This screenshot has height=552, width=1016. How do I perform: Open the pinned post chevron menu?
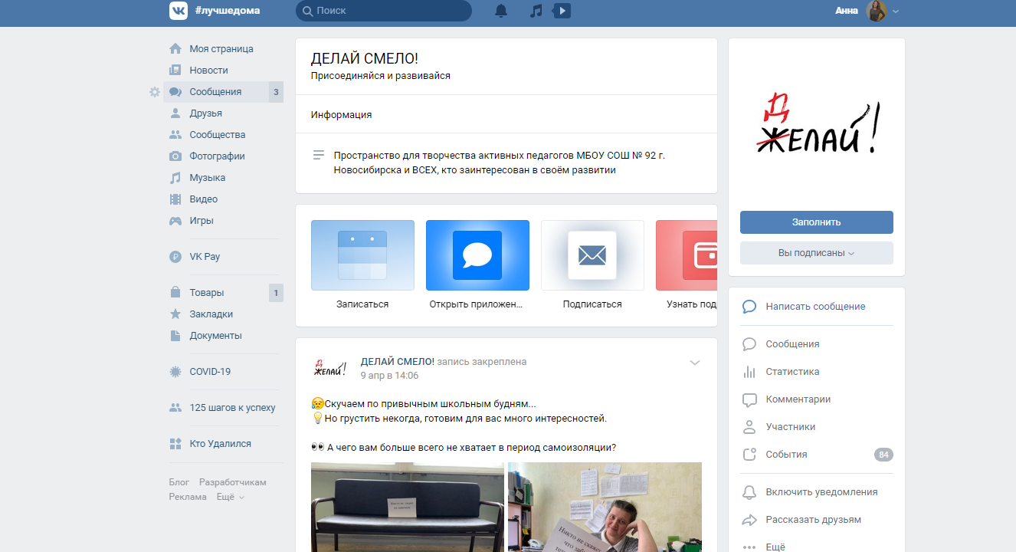pyautogui.click(x=695, y=363)
